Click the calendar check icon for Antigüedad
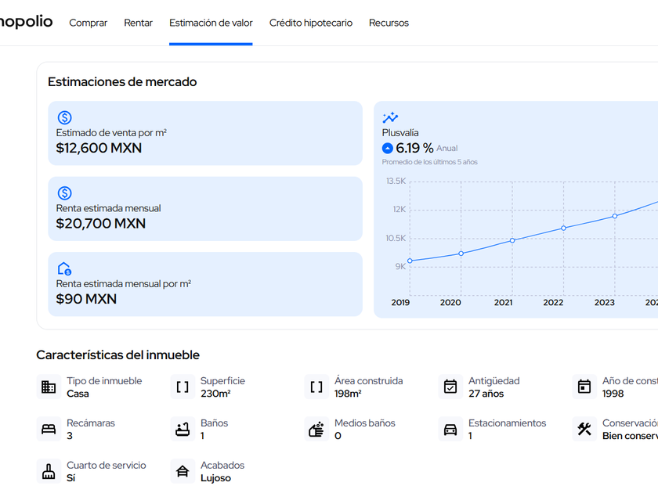Image resolution: width=658 pixels, height=493 pixels. (450, 387)
